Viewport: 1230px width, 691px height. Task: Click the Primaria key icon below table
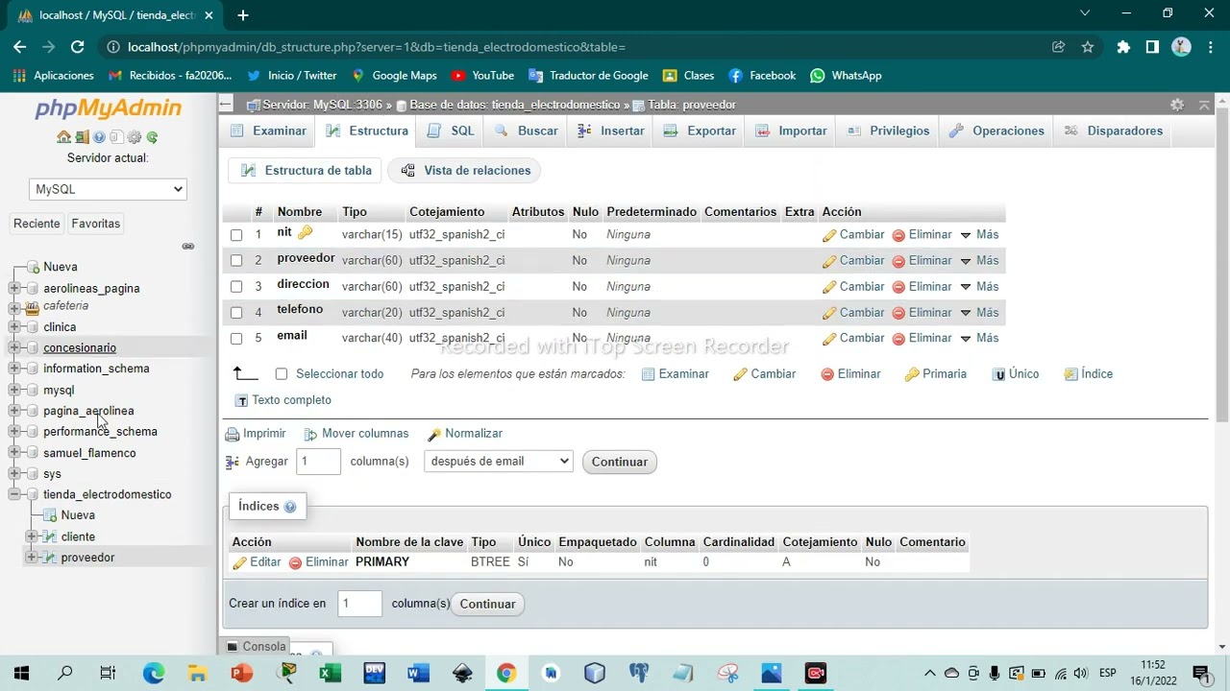912,374
